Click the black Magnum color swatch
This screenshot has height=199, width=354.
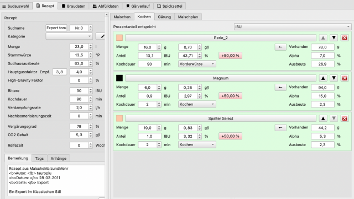[119, 78]
